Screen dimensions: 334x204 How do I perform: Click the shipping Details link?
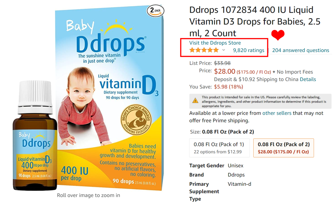pos(308,79)
